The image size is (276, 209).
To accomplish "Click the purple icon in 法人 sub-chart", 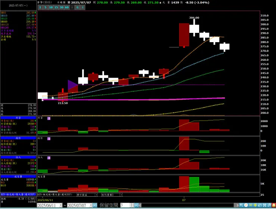I will 49,158.
